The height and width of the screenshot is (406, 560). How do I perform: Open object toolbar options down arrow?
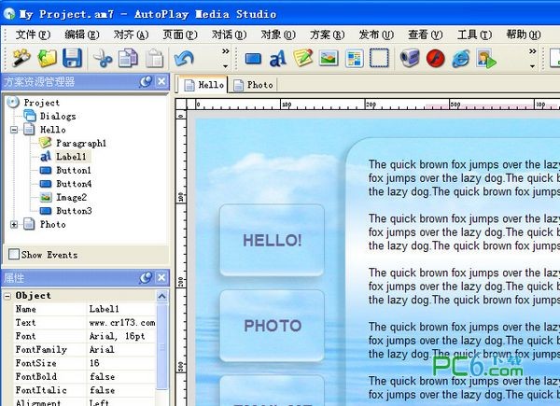532,66
